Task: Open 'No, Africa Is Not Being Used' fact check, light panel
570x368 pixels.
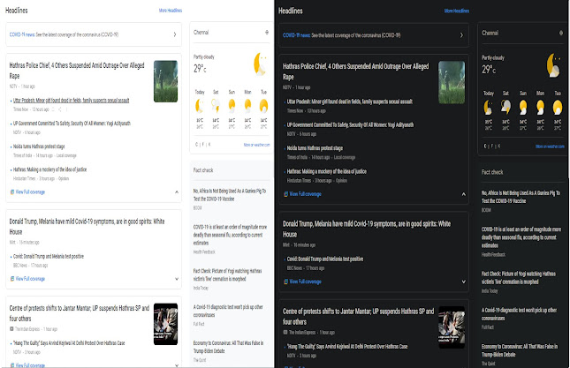Action: point(230,195)
